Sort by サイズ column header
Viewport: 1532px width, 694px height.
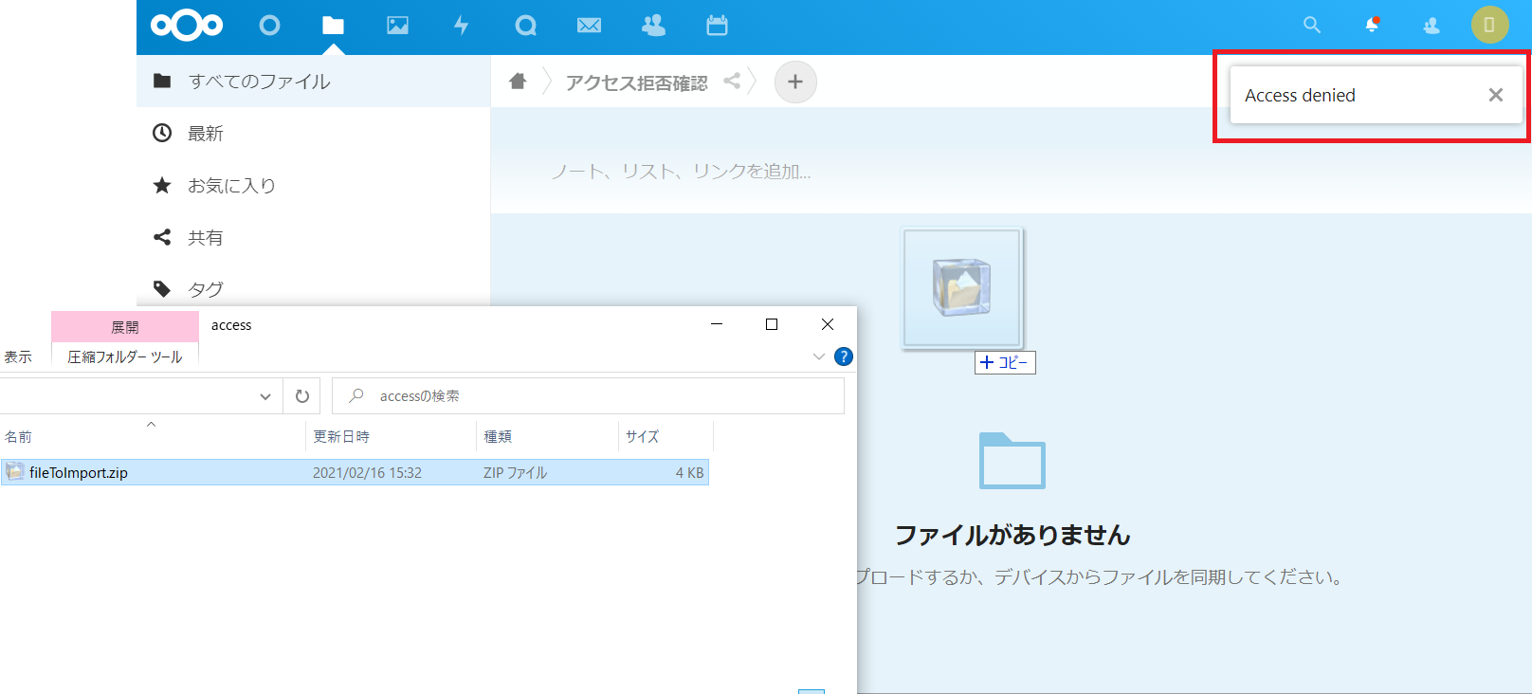(x=666, y=436)
